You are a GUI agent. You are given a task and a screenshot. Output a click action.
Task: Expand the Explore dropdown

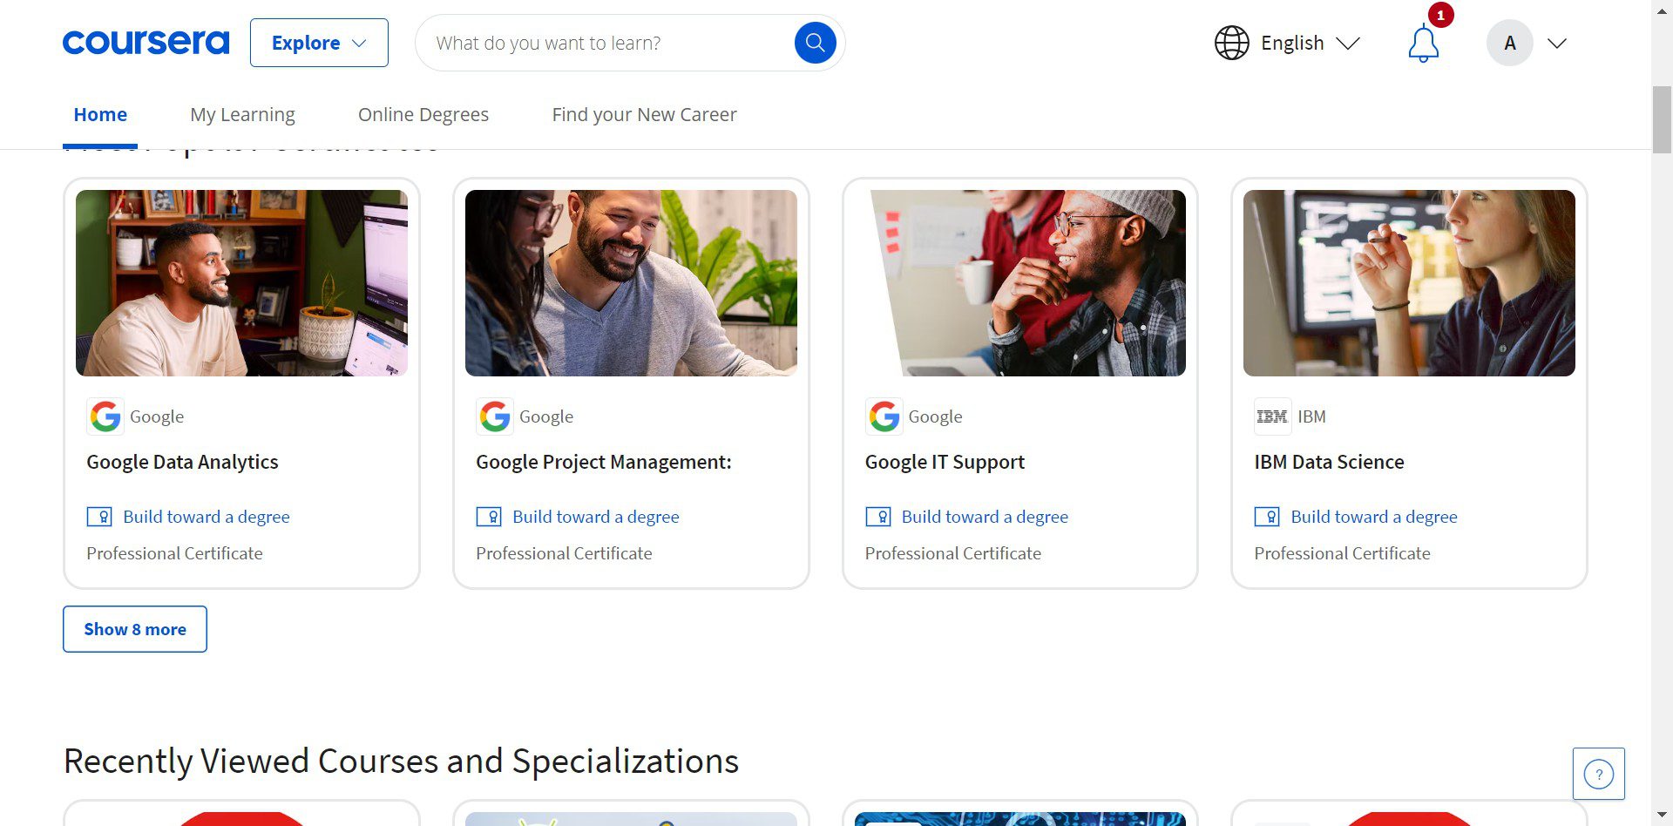pyautogui.click(x=319, y=43)
